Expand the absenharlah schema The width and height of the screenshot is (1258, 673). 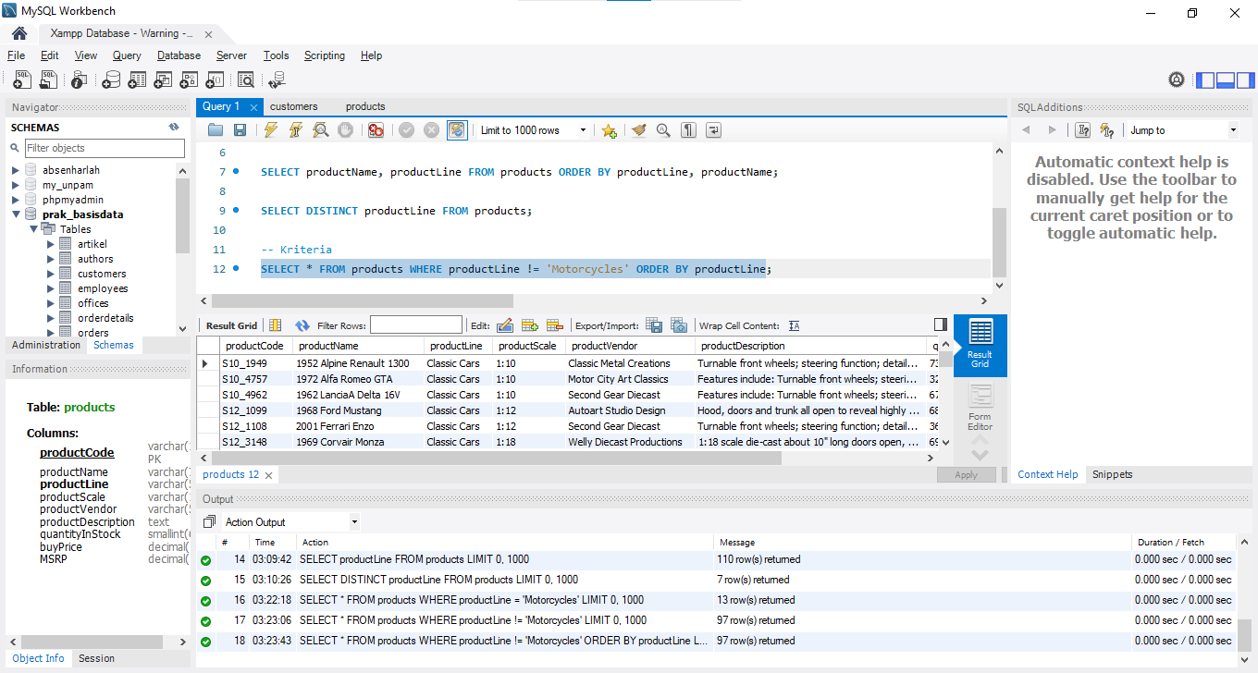(16, 170)
